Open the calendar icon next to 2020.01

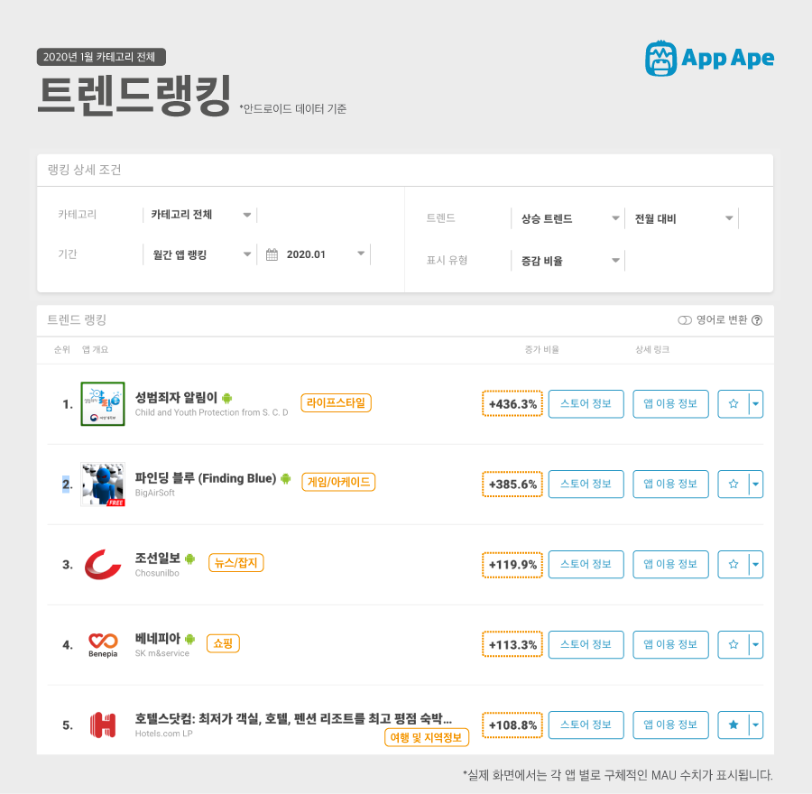[x=272, y=254]
